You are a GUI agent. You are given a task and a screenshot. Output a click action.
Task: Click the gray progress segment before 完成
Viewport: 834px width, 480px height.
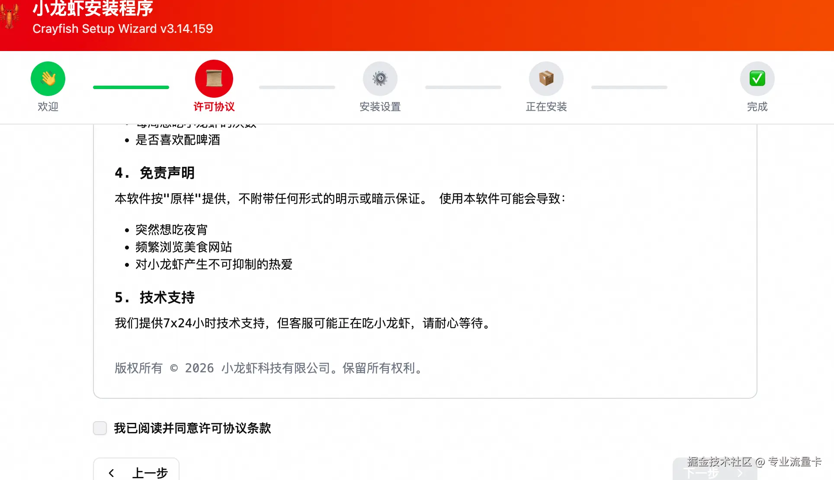click(629, 87)
